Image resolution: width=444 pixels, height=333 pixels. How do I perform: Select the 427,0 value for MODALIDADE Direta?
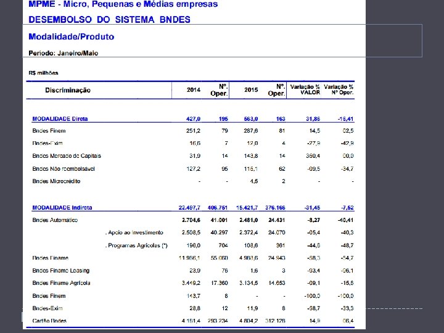pyautogui.click(x=193, y=119)
